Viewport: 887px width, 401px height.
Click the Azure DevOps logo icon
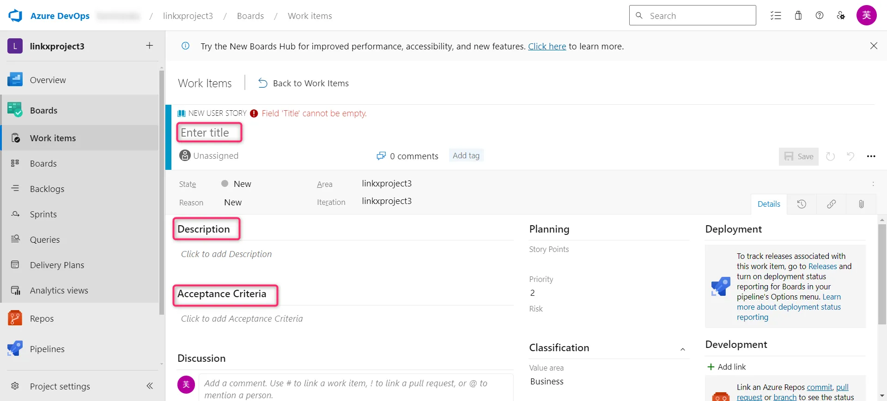[15, 16]
